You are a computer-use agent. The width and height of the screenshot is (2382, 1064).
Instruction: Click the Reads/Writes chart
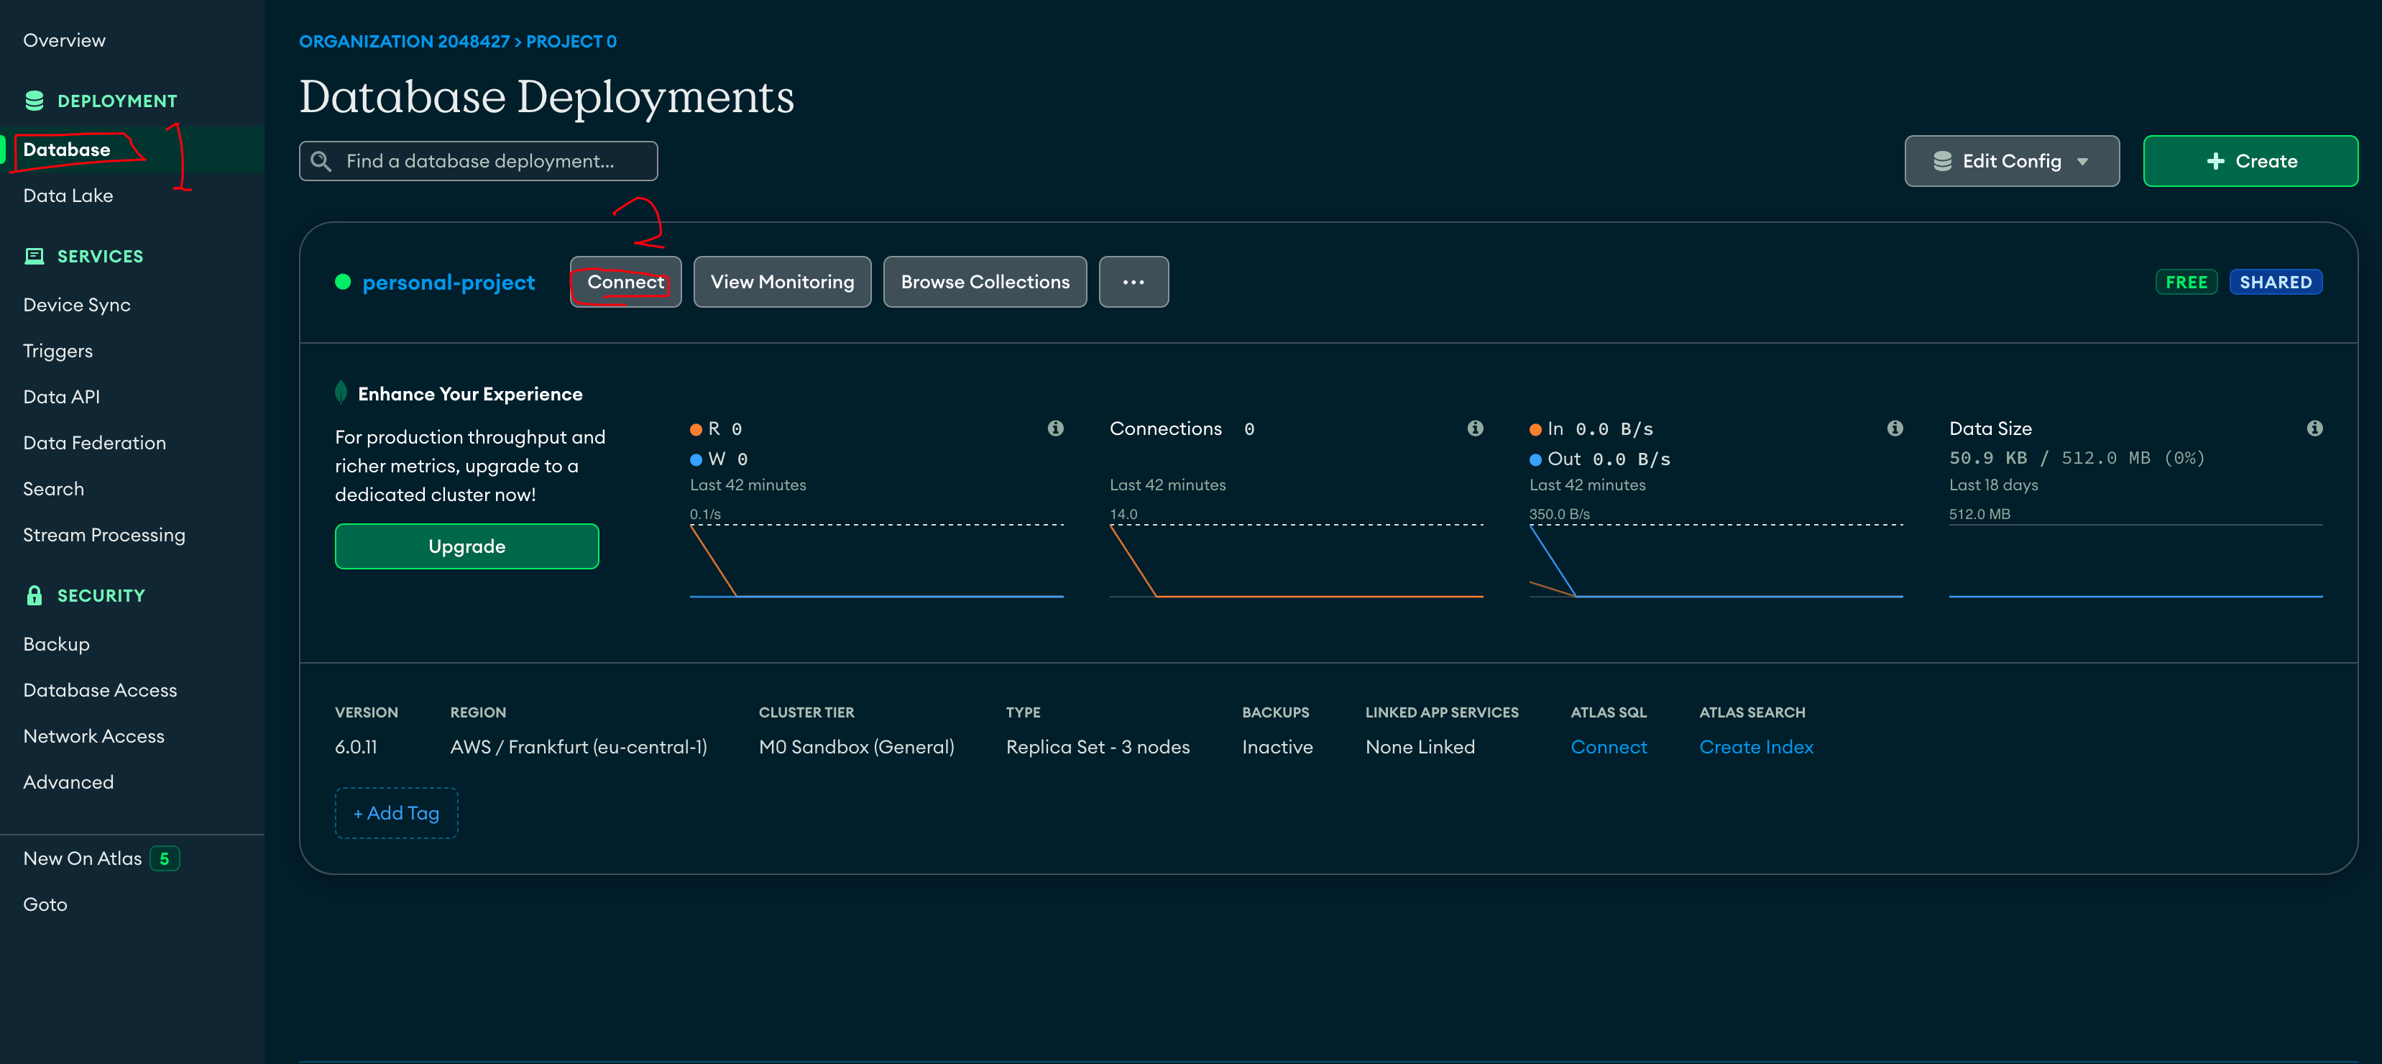[877, 561]
